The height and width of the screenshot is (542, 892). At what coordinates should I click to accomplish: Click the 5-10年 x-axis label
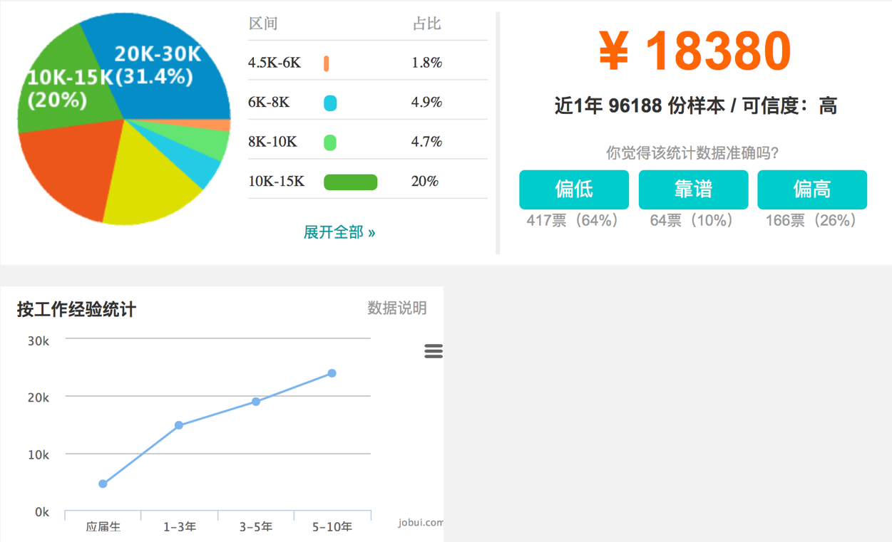point(332,527)
